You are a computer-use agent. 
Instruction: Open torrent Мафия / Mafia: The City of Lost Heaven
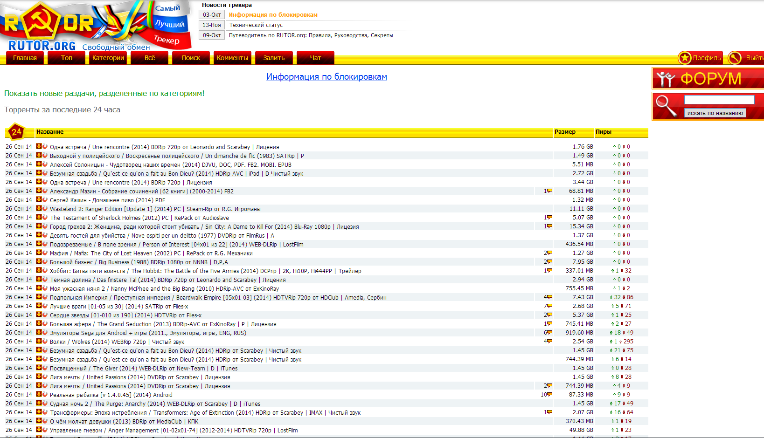[x=151, y=253]
